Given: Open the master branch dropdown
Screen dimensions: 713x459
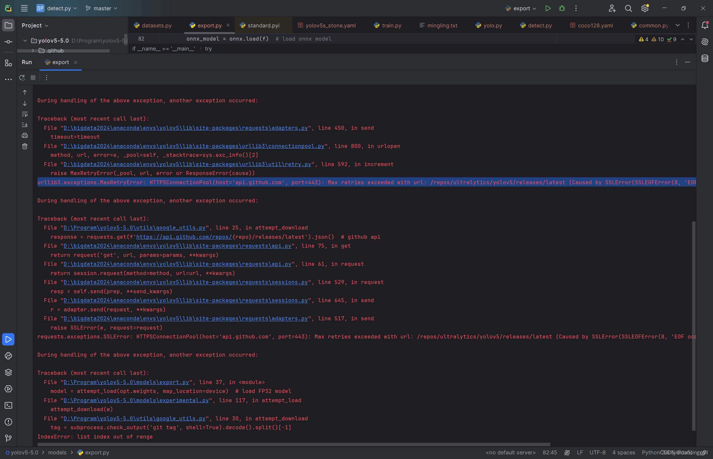Looking at the screenshot, I should (101, 8).
